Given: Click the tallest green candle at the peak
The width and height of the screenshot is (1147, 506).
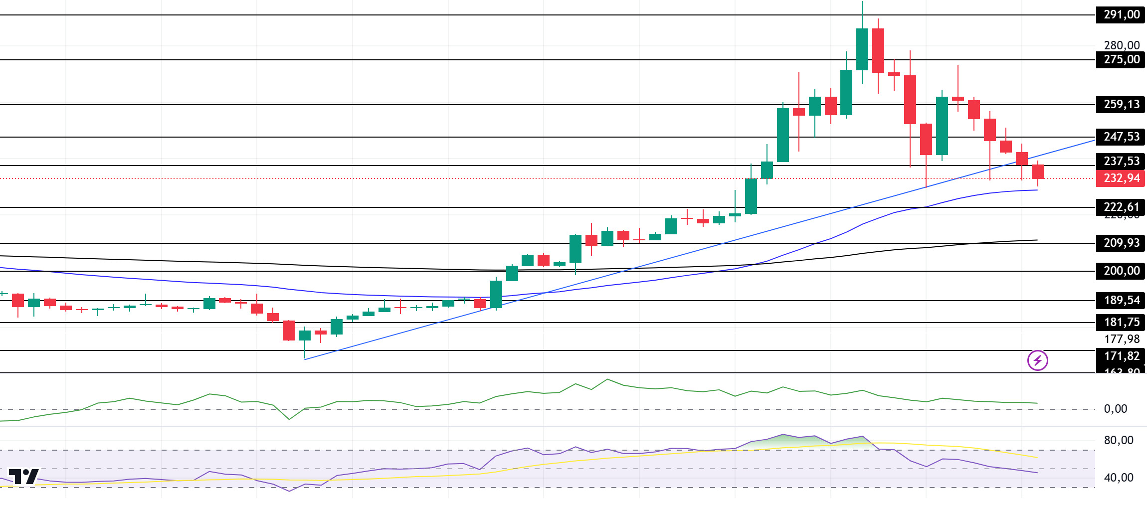Looking at the screenshot, I should coord(862,49).
